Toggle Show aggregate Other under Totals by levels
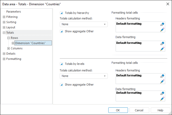Viewport: 172px width, 115px height. coord(61,85)
